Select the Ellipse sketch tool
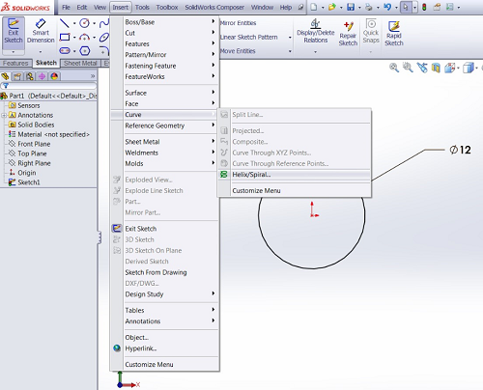The height and width of the screenshot is (390, 483). coord(104,37)
